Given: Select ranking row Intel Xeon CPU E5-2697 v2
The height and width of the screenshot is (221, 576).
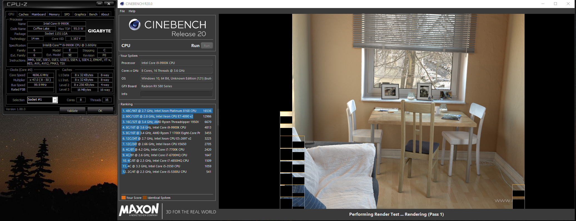Looking at the screenshot, I should tap(167, 138).
